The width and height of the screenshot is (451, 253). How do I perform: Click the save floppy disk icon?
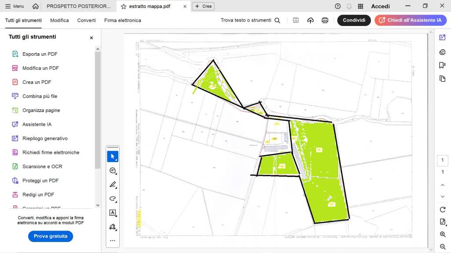296,20
